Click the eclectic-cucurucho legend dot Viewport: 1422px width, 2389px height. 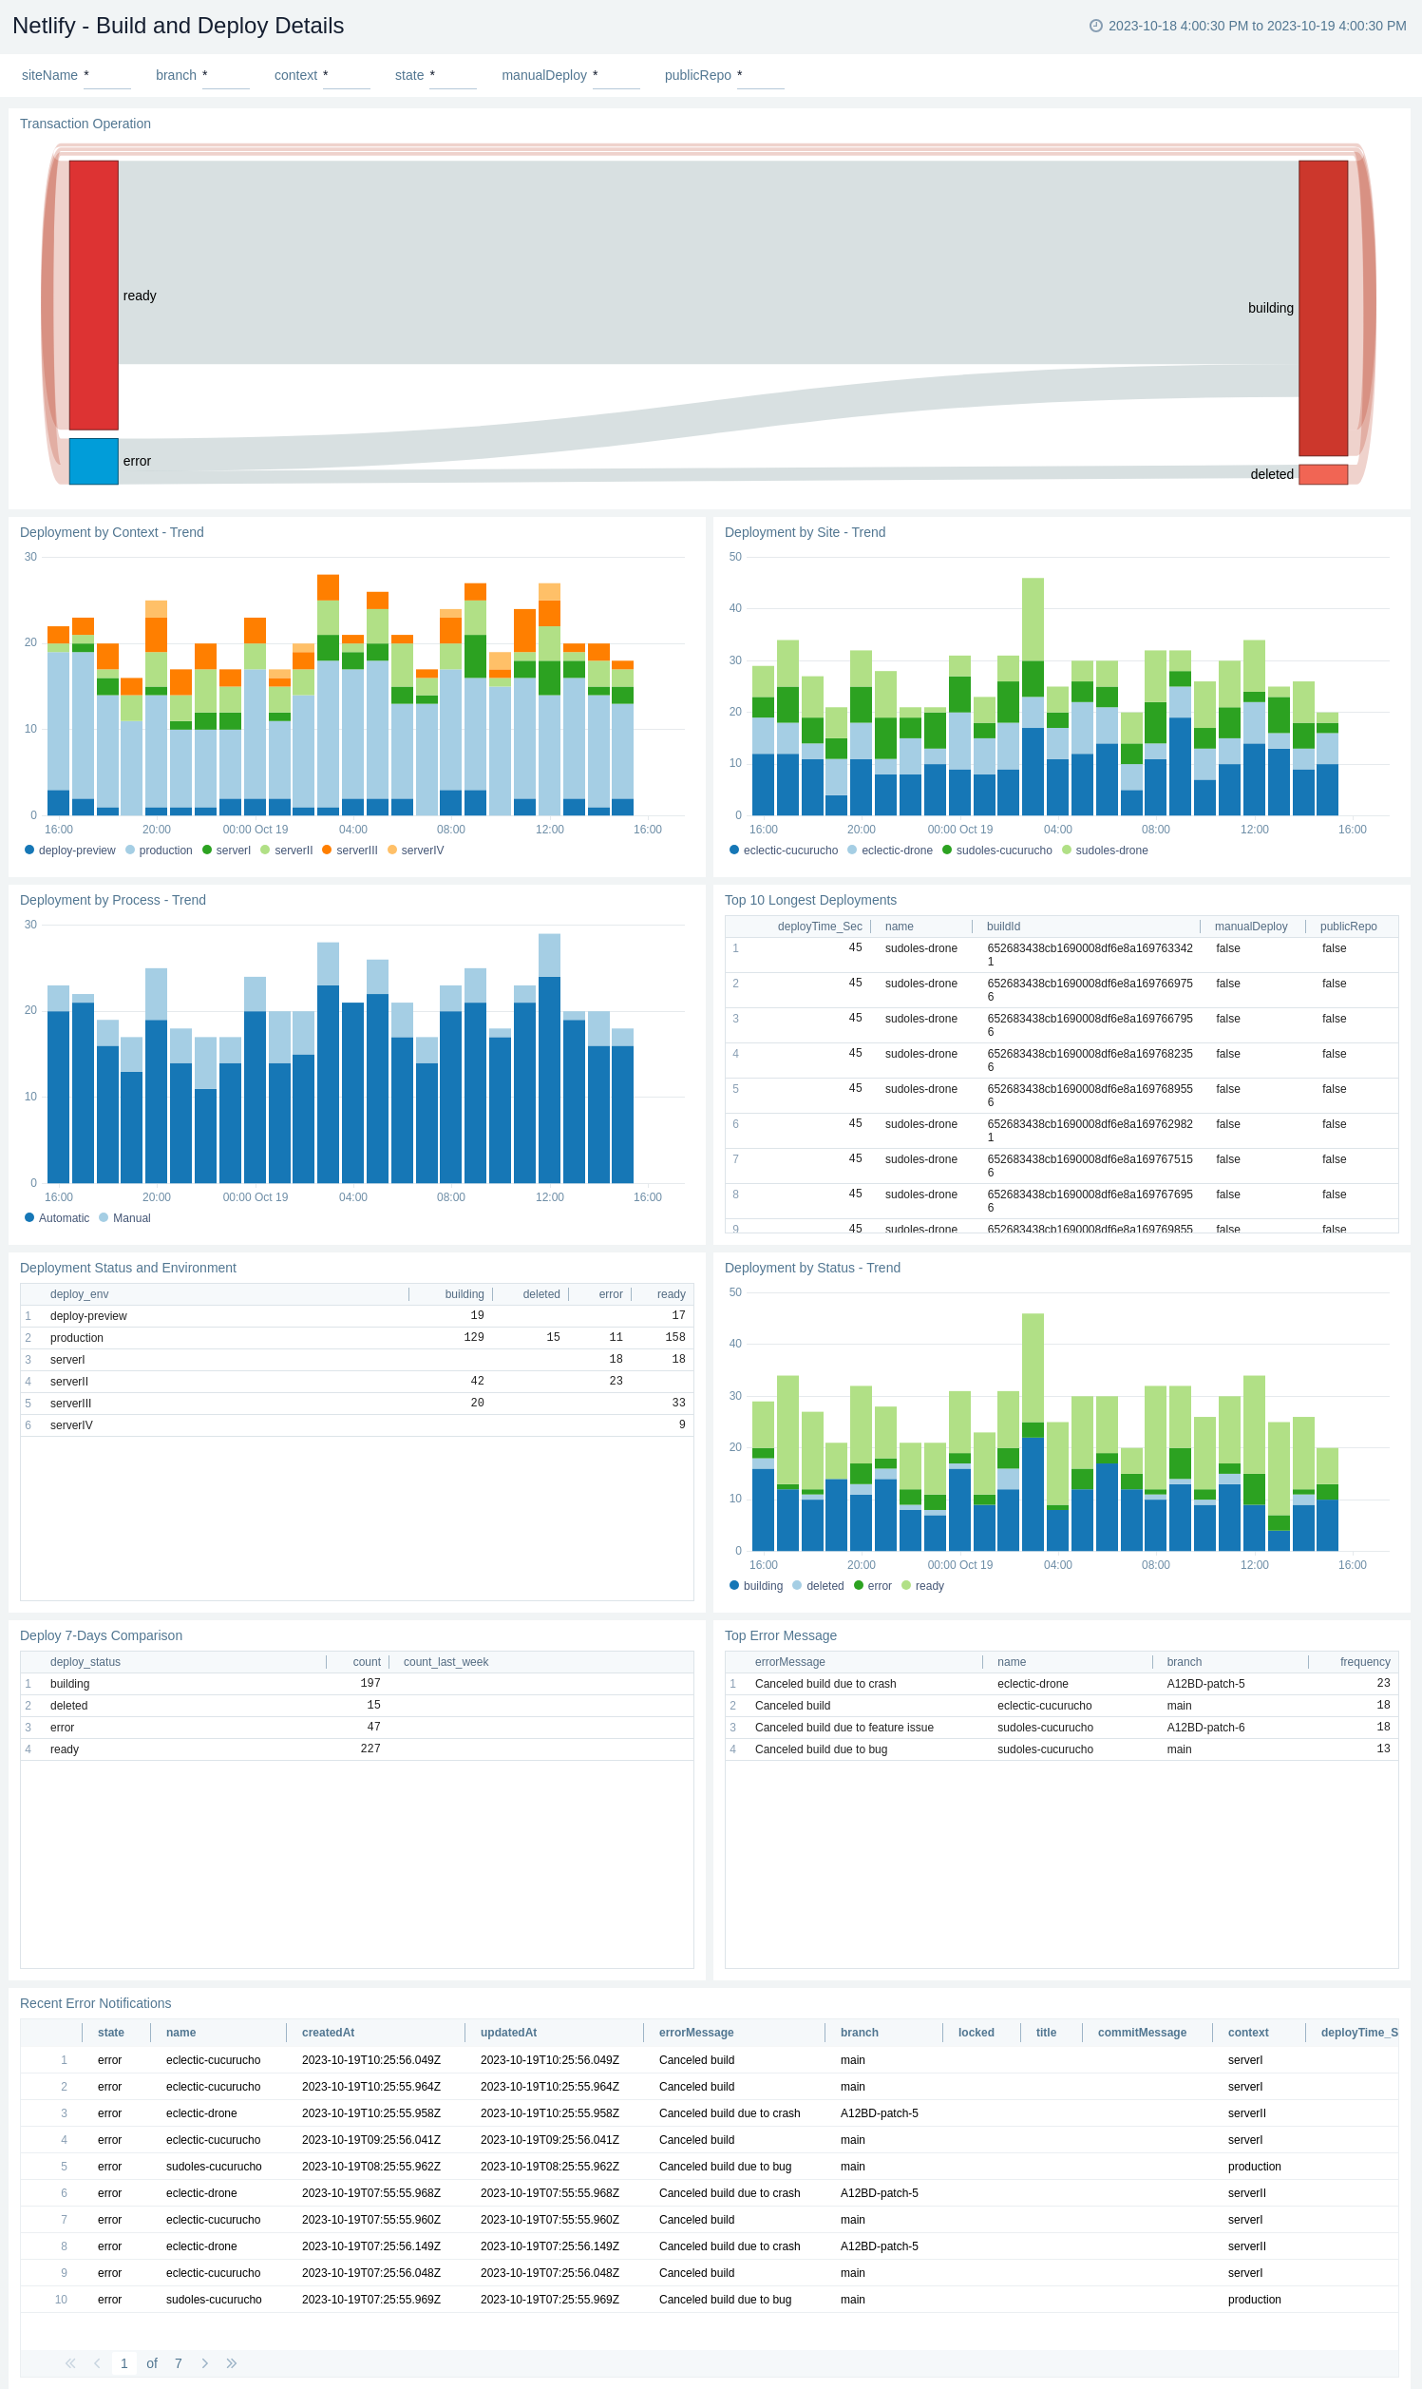(x=734, y=850)
